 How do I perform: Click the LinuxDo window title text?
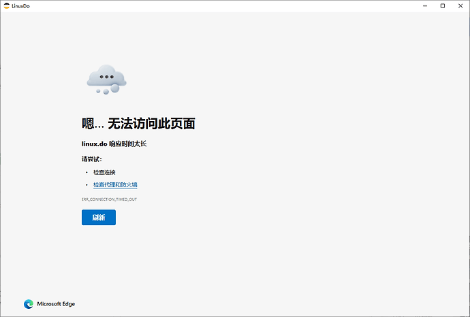pos(20,6)
